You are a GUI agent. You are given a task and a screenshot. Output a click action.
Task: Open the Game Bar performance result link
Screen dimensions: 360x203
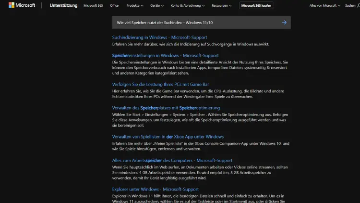(x=160, y=84)
